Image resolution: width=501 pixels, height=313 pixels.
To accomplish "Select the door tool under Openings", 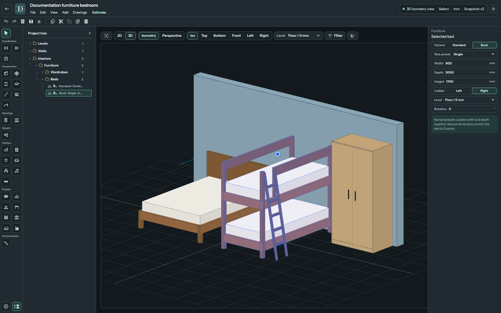I will tap(6, 120).
